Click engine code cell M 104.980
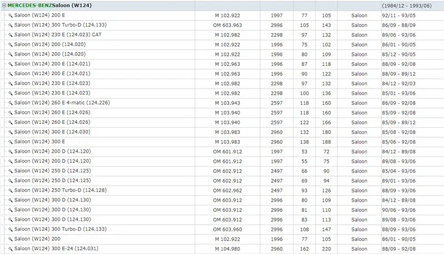Screen dimensions: 444x254 click(228, 249)
